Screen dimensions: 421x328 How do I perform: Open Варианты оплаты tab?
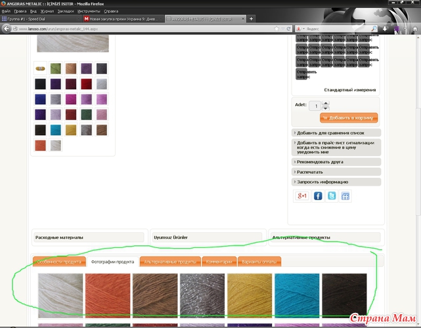[x=259, y=262]
